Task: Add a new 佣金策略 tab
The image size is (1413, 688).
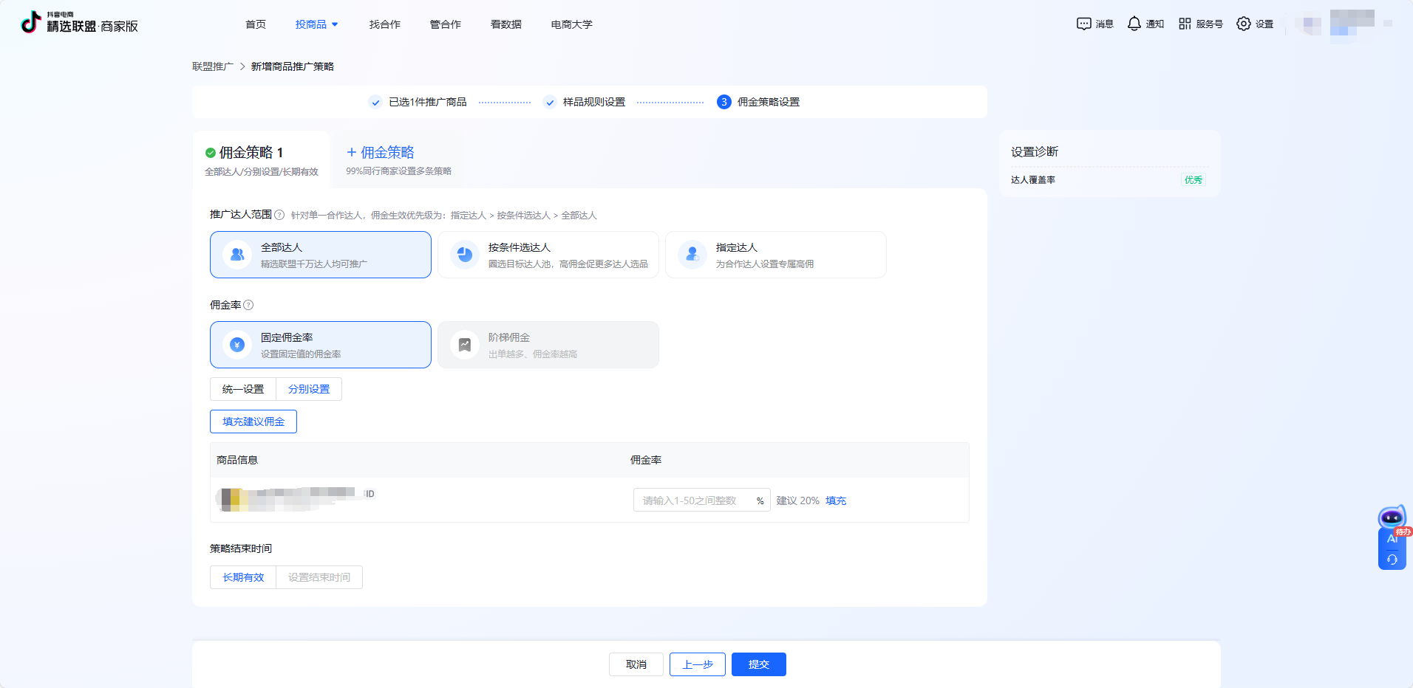Action: (x=381, y=153)
